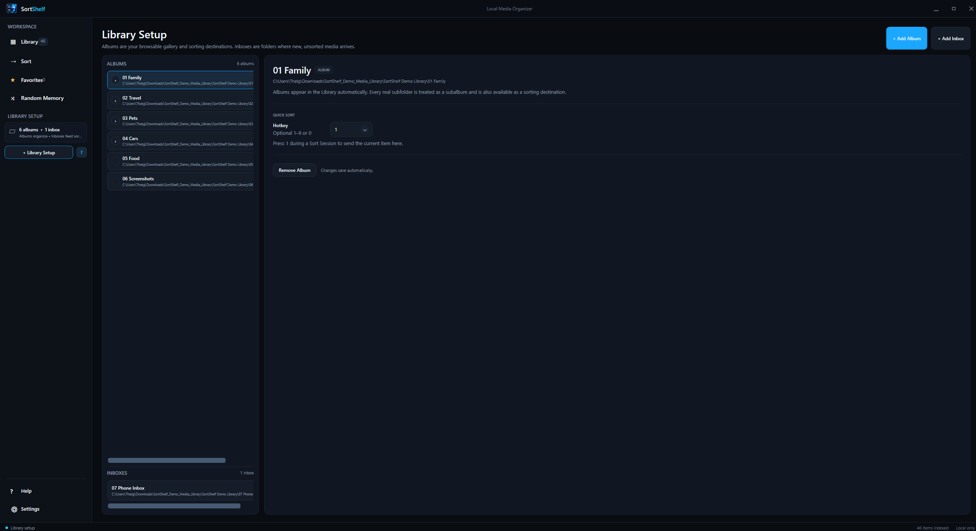The height and width of the screenshot is (531, 976).
Task: Open Help question mark icon
Action: point(12,491)
